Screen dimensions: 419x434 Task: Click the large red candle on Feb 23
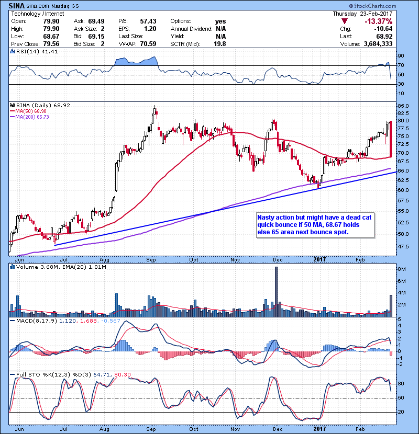(x=391, y=139)
